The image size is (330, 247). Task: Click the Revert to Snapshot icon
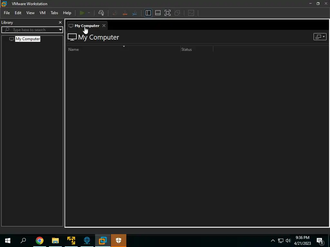[125, 13]
